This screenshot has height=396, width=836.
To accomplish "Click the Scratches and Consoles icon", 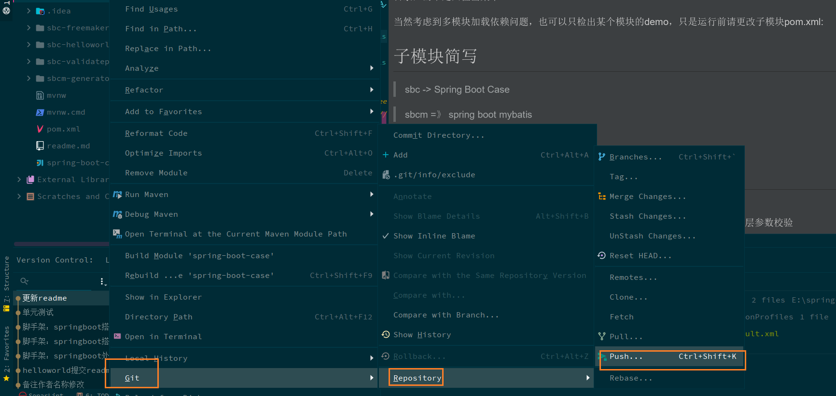I will coord(30,197).
